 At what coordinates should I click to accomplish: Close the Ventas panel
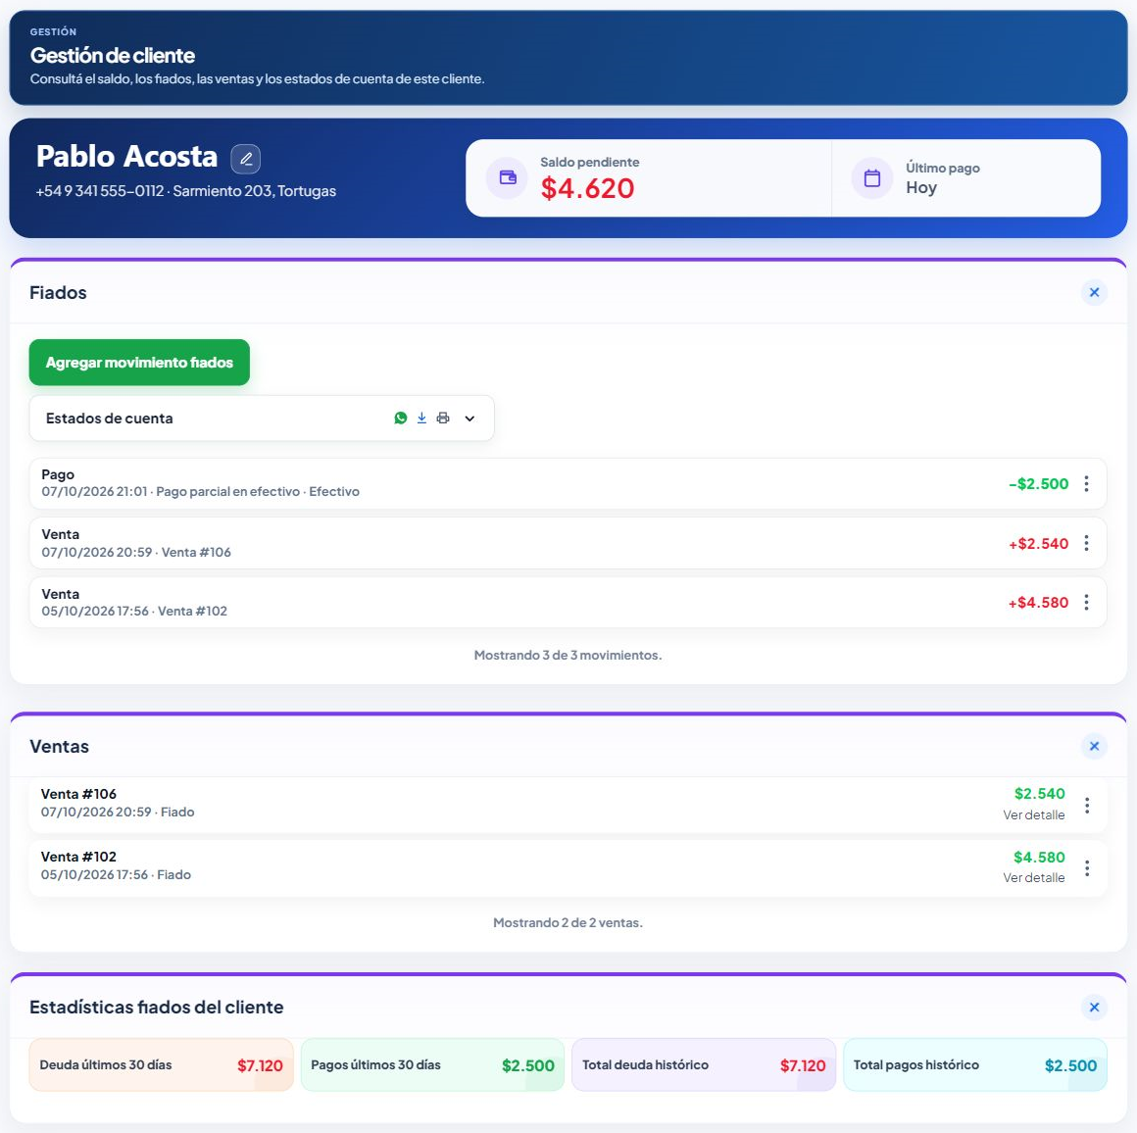1094,746
